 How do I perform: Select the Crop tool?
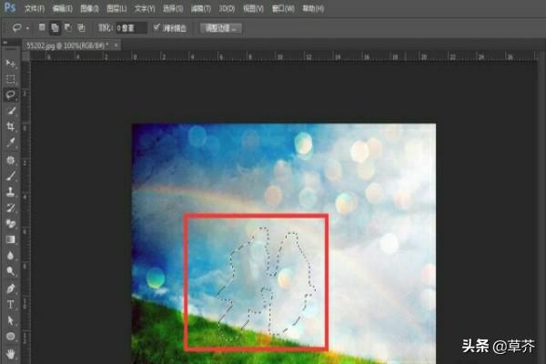coord(11,126)
